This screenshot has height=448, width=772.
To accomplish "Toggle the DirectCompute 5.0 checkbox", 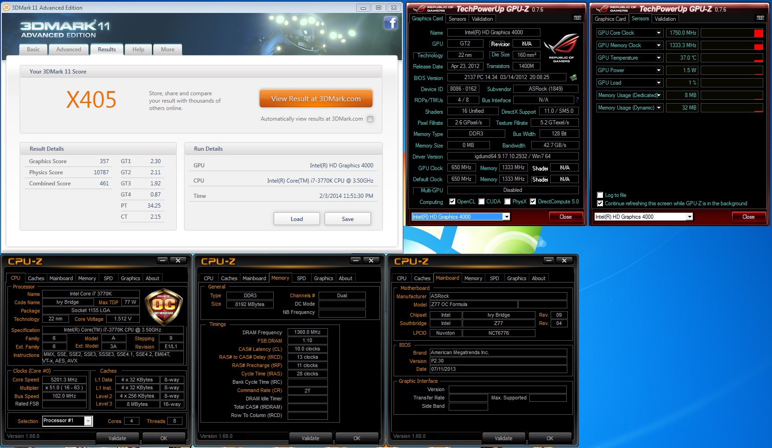I will click(533, 202).
